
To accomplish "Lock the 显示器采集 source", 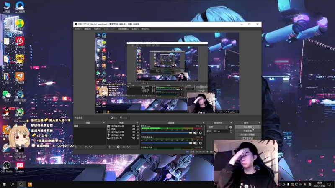I will point(137,138).
